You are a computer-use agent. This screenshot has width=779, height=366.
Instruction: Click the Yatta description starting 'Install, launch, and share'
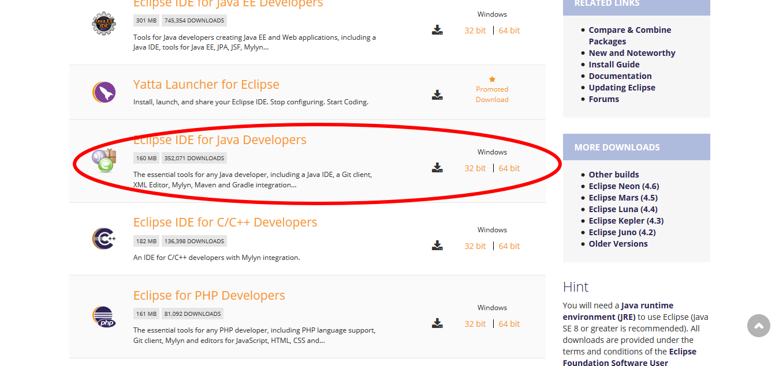(x=251, y=102)
